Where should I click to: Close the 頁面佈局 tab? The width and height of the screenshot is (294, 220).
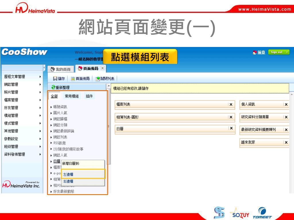(102, 68)
